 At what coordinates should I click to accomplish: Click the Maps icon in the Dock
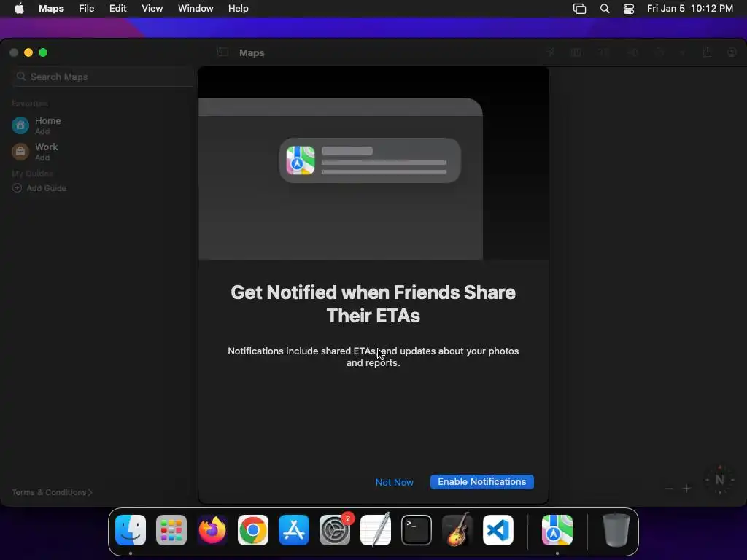click(557, 530)
